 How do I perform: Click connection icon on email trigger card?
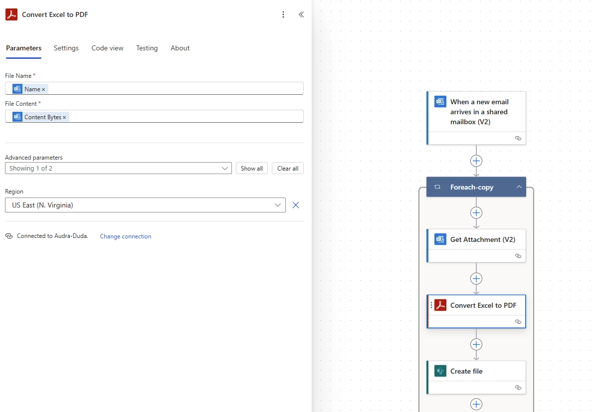tap(518, 138)
